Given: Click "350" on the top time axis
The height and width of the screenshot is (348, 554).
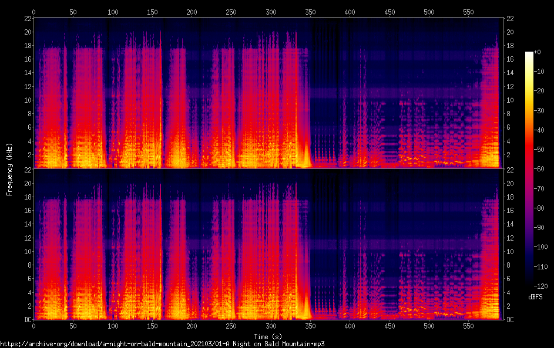Looking at the screenshot, I should [310, 12].
